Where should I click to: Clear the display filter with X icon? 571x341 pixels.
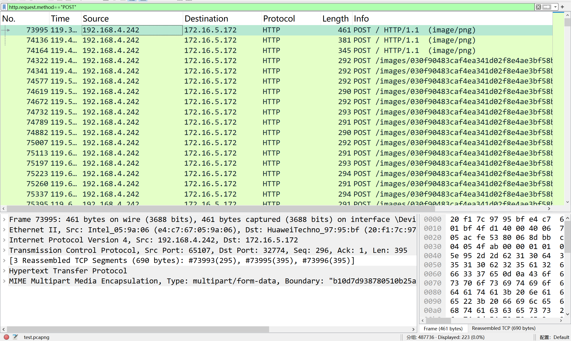click(x=538, y=7)
